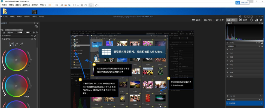Open the develop tools help question-mark icon
The image size is (265, 108).
click(33, 32)
